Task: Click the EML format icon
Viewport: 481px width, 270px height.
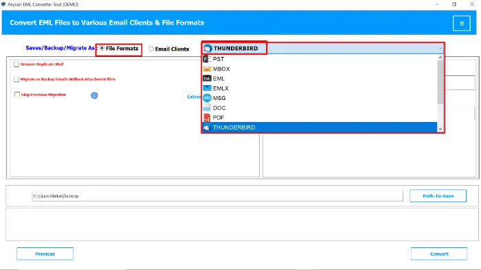Action: pyautogui.click(x=208, y=79)
